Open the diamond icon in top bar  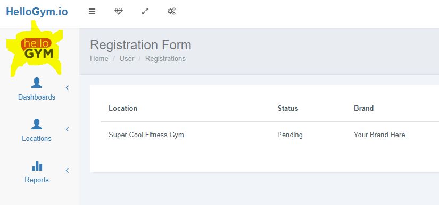(x=119, y=12)
